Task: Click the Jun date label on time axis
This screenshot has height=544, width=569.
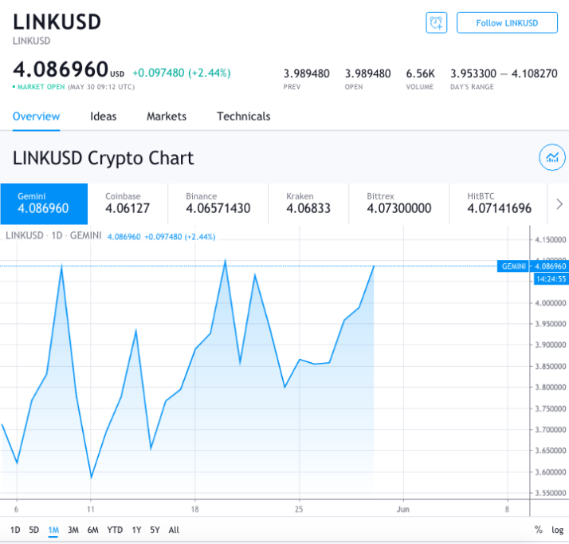Action: [402, 509]
